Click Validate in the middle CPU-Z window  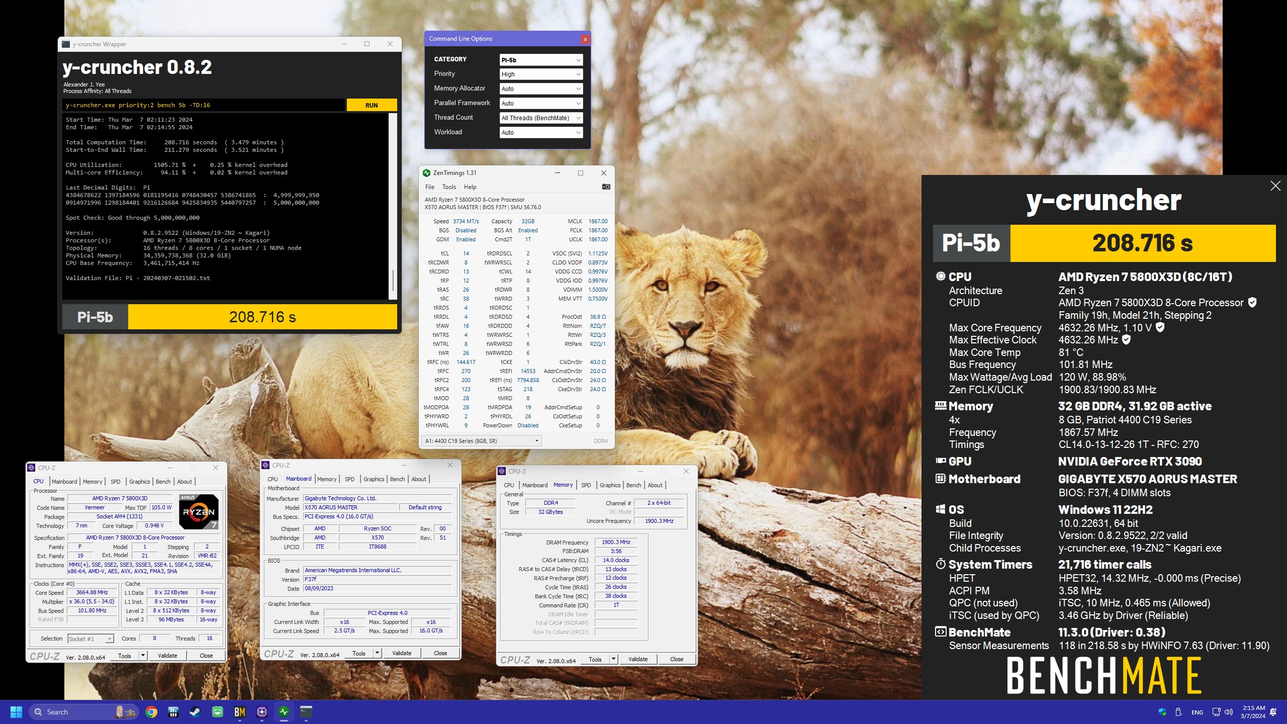tap(402, 654)
